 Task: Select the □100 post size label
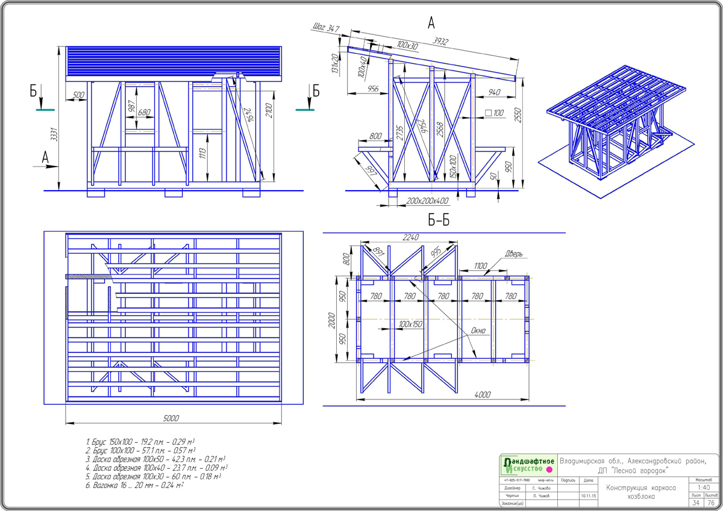tap(494, 113)
